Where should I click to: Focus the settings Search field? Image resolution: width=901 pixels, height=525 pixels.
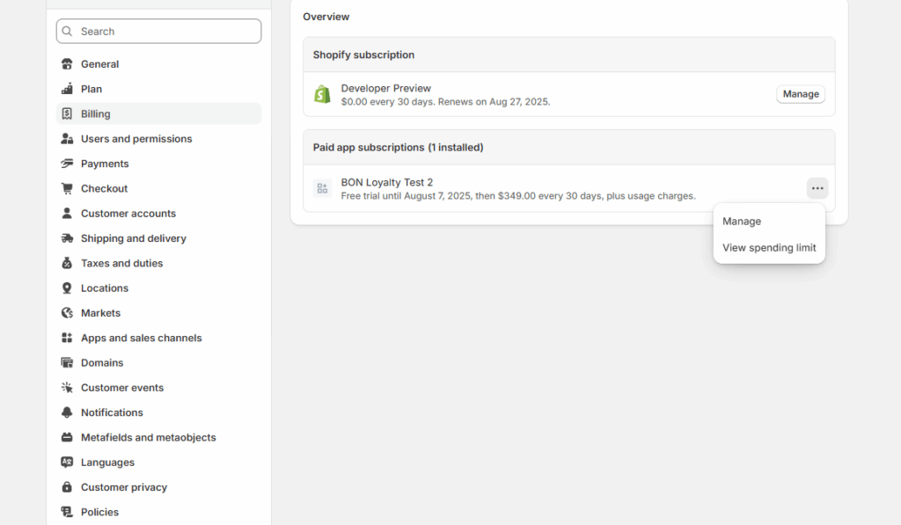(x=159, y=31)
